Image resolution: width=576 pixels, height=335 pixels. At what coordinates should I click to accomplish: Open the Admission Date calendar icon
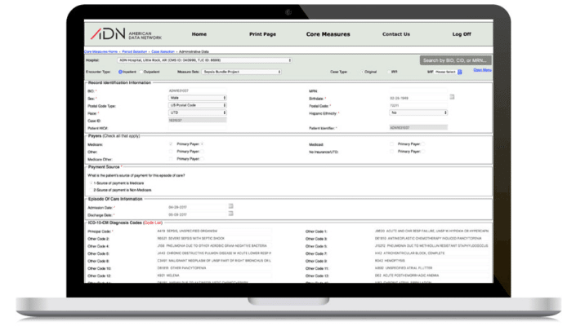pos(231,206)
